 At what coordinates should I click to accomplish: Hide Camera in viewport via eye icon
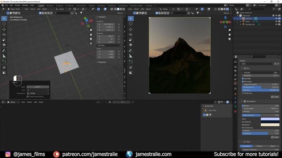point(276,18)
